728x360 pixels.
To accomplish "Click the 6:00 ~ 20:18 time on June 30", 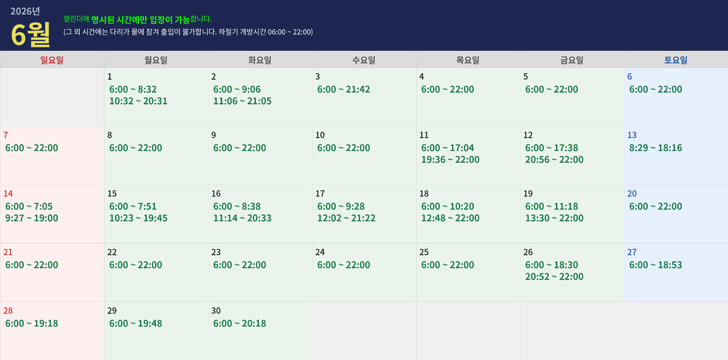I will tap(239, 324).
